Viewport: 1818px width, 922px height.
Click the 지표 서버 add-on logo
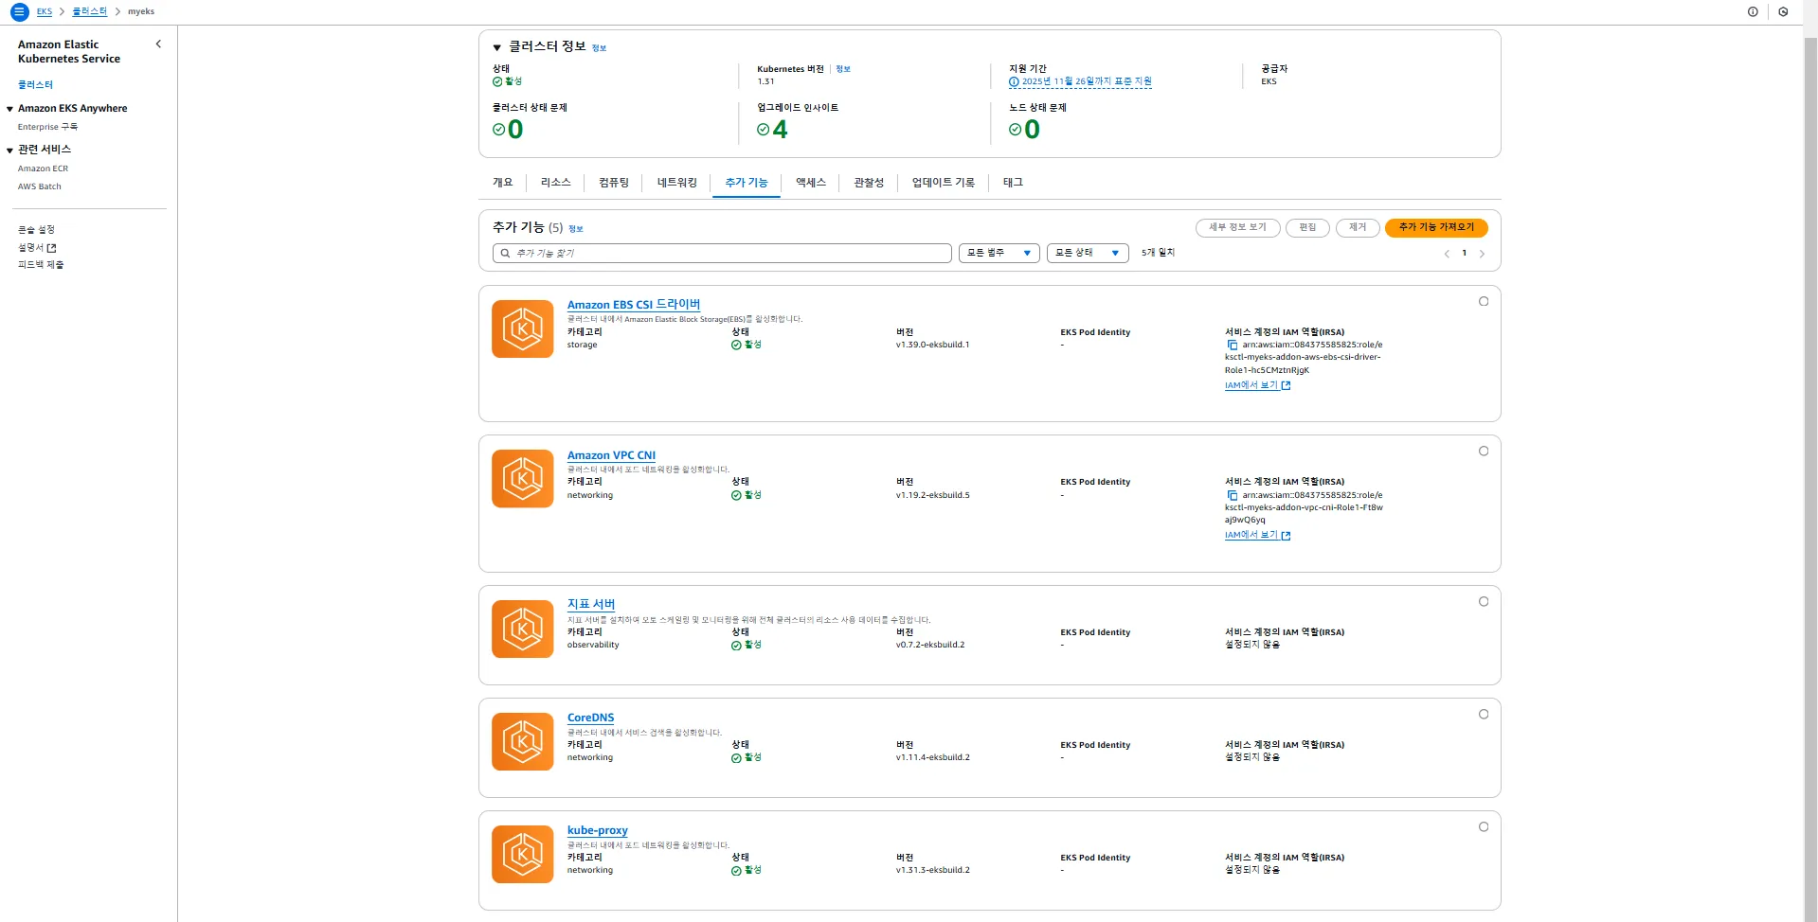522,629
